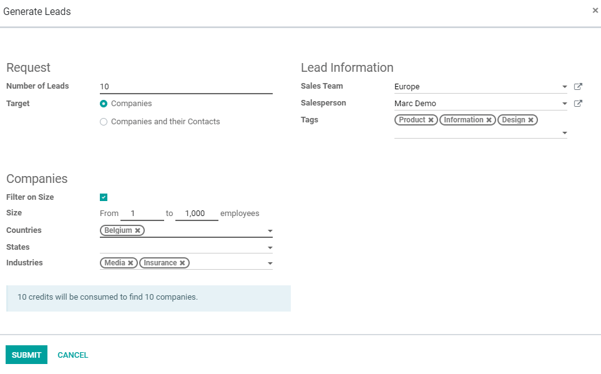Image resolution: width=601 pixels, height=374 pixels.
Task: Remove the Information tag
Action: click(x=489, y=120)
